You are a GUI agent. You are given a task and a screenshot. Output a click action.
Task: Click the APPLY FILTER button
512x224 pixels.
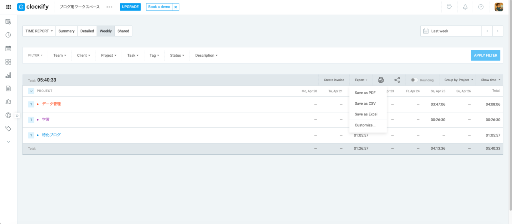click(485, 55)
